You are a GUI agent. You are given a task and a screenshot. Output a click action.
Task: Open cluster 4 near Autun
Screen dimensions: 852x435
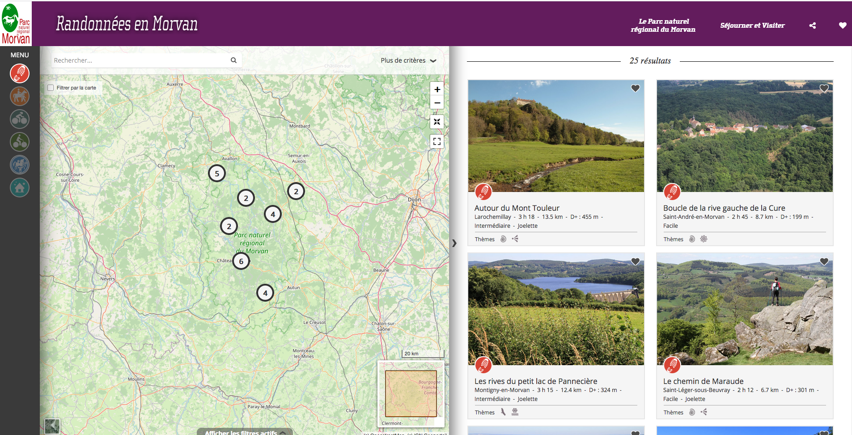pos(265,293)
